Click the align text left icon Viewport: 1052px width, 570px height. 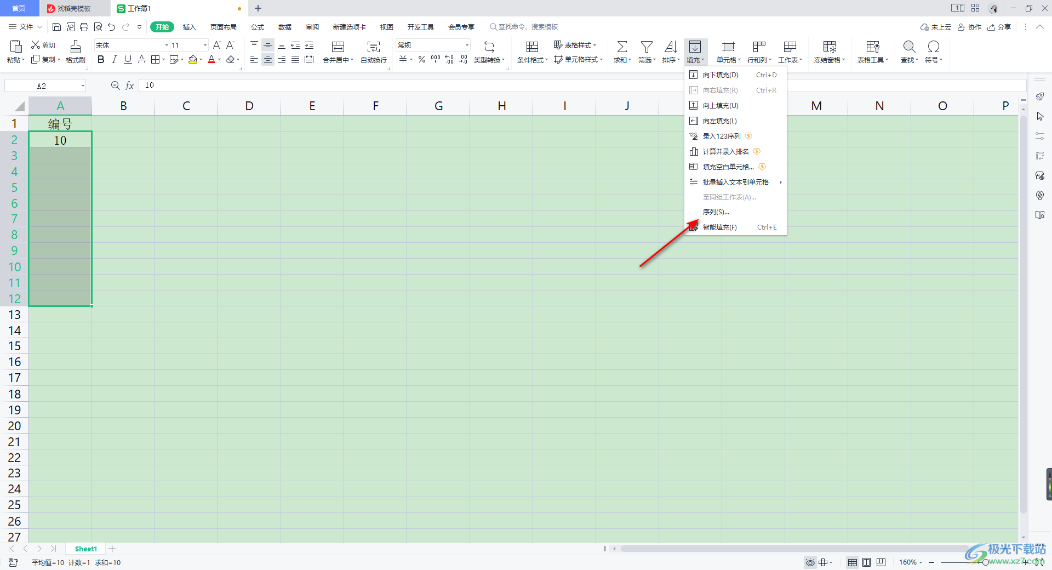pos(254,59)
